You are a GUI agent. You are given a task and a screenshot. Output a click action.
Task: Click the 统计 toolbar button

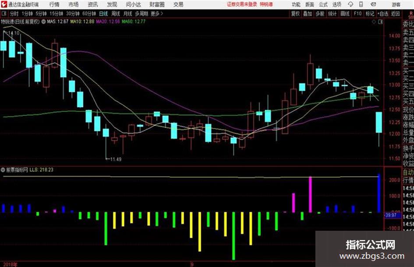[x=332, y=14]
